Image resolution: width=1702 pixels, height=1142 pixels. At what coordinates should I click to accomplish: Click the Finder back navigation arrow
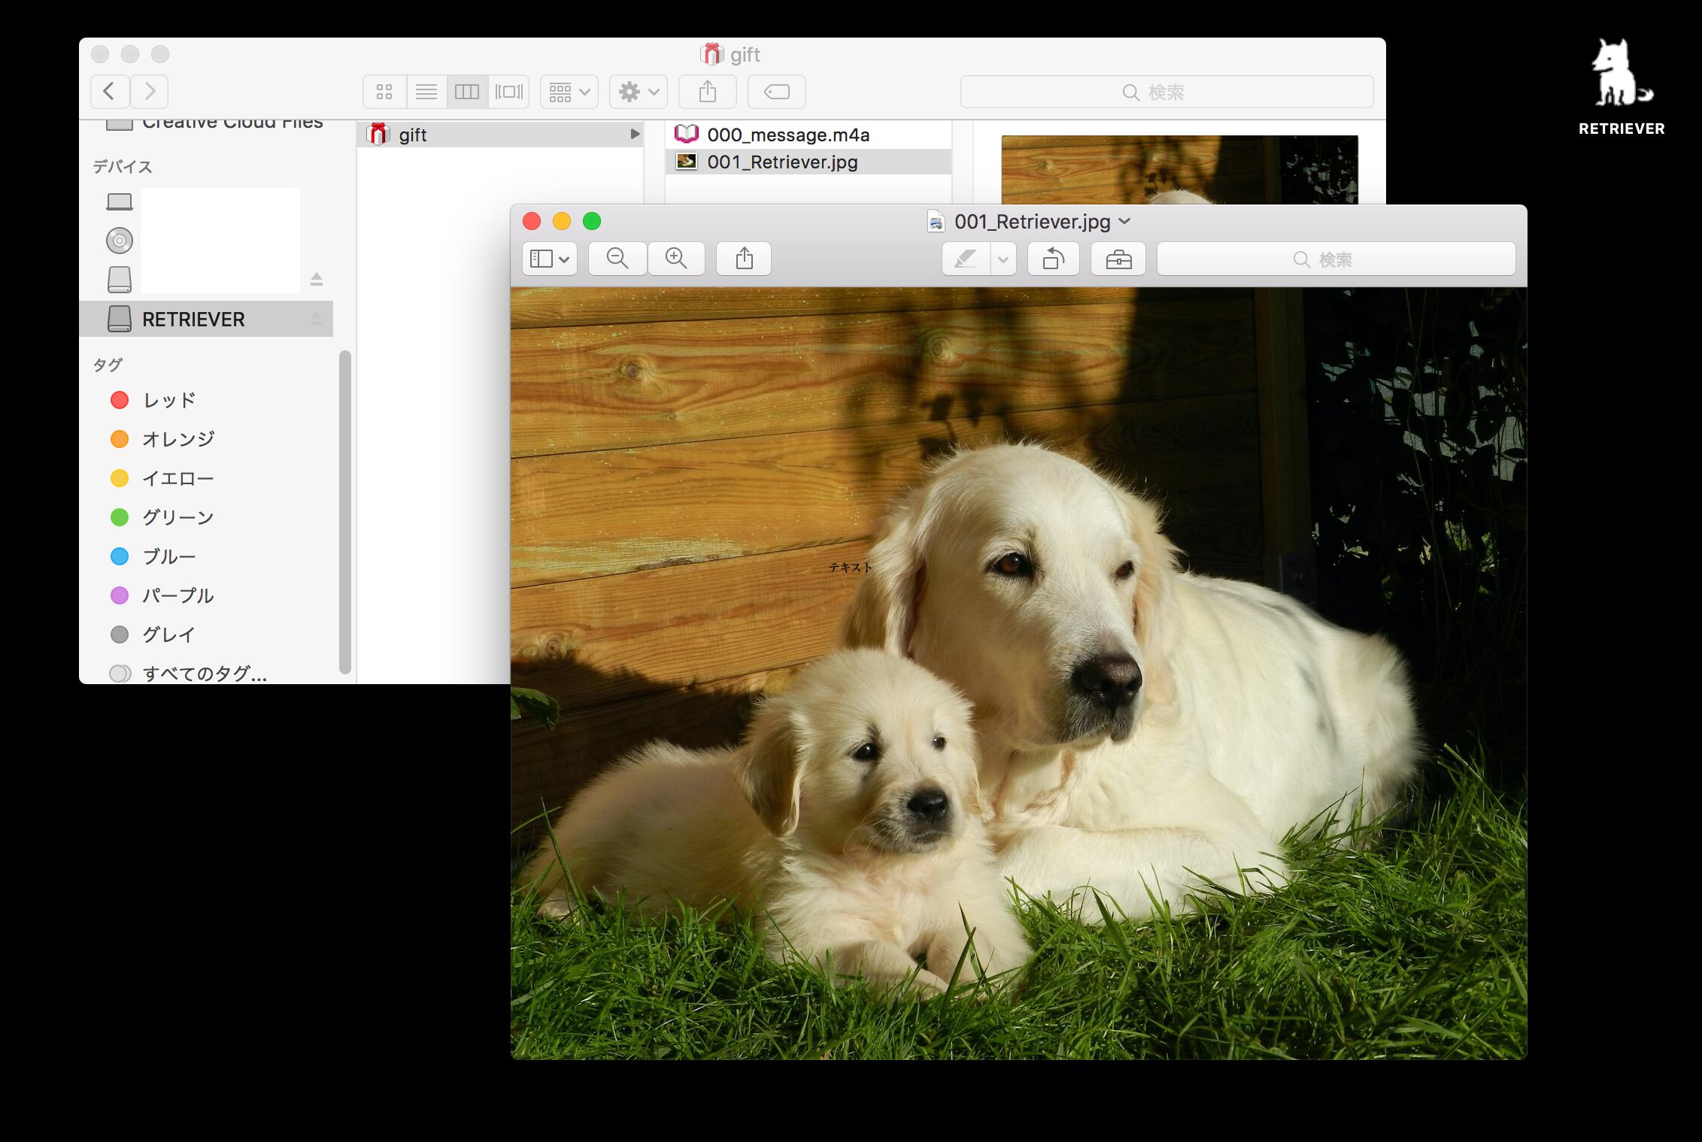point(110,92)
